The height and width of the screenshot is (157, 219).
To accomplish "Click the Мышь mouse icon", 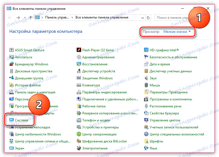I will pyautogui.click(x=146, y=85).
